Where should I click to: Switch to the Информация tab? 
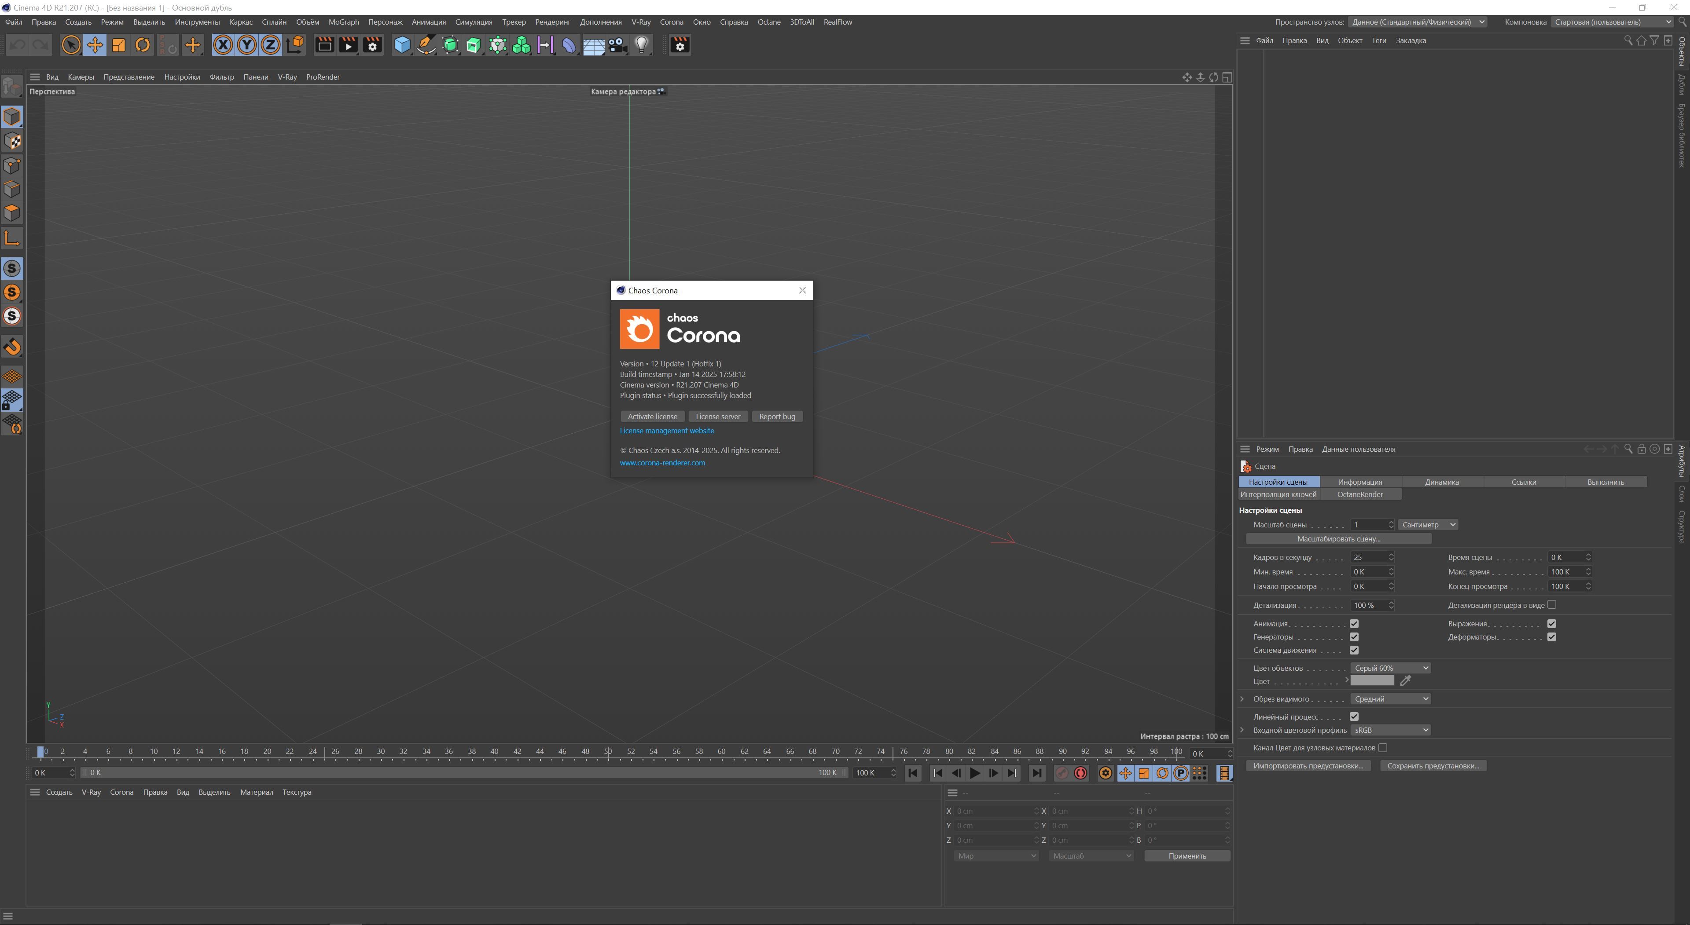pyautogui.click(x=1359, y=482)
